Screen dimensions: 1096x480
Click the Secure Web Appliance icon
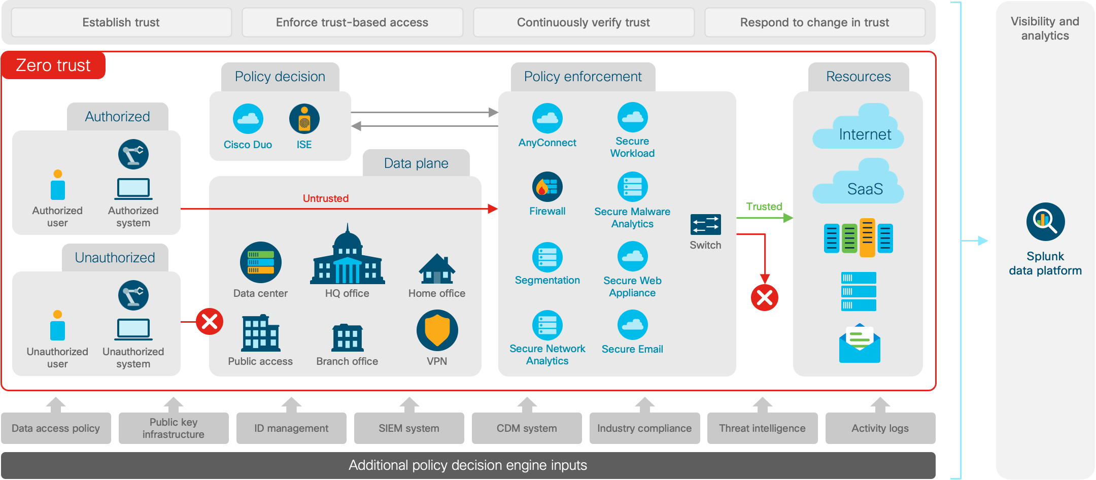pos(632,256)
